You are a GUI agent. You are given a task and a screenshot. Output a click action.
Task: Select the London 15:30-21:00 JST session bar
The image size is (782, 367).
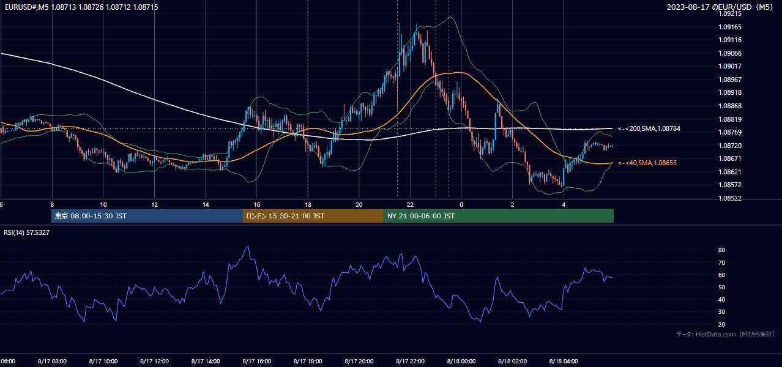[x=313, y=216]
